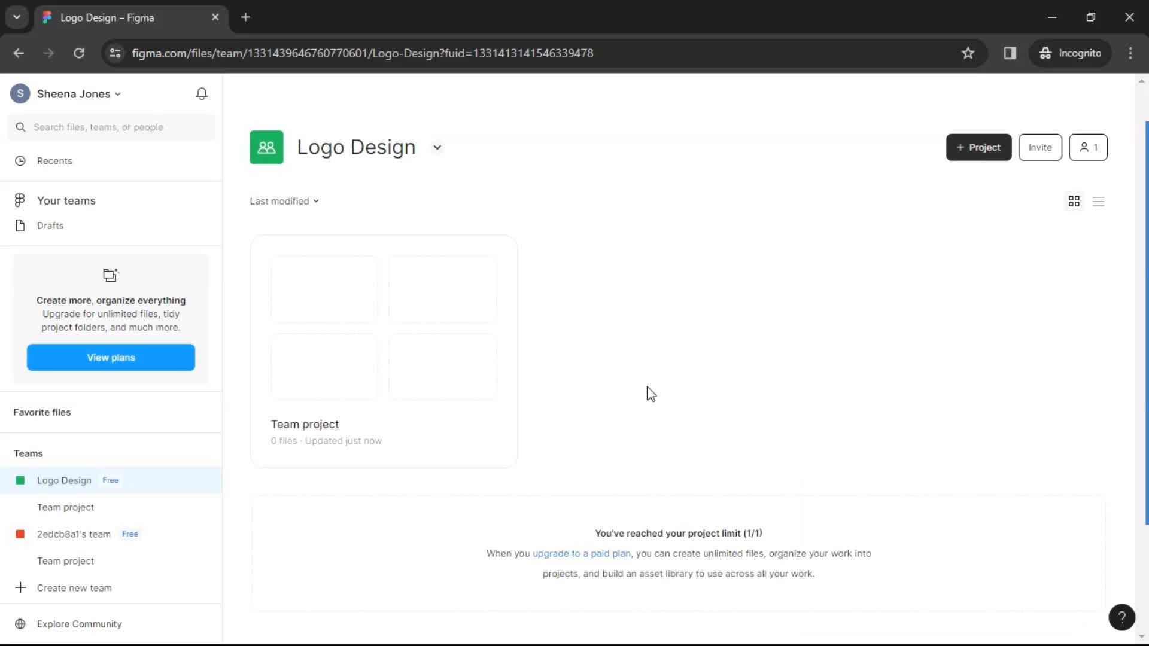Switch to list view
The image size is (1149, 646).
coord(1098,201)
